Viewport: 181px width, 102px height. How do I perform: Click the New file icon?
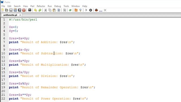(x=2, y=10)
